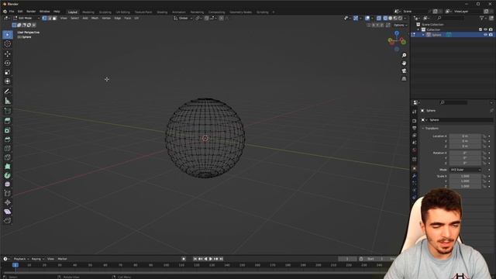Open the Playback dropdown in timeline
Viewport: 496px width, 279px height.
pos(21,259)
